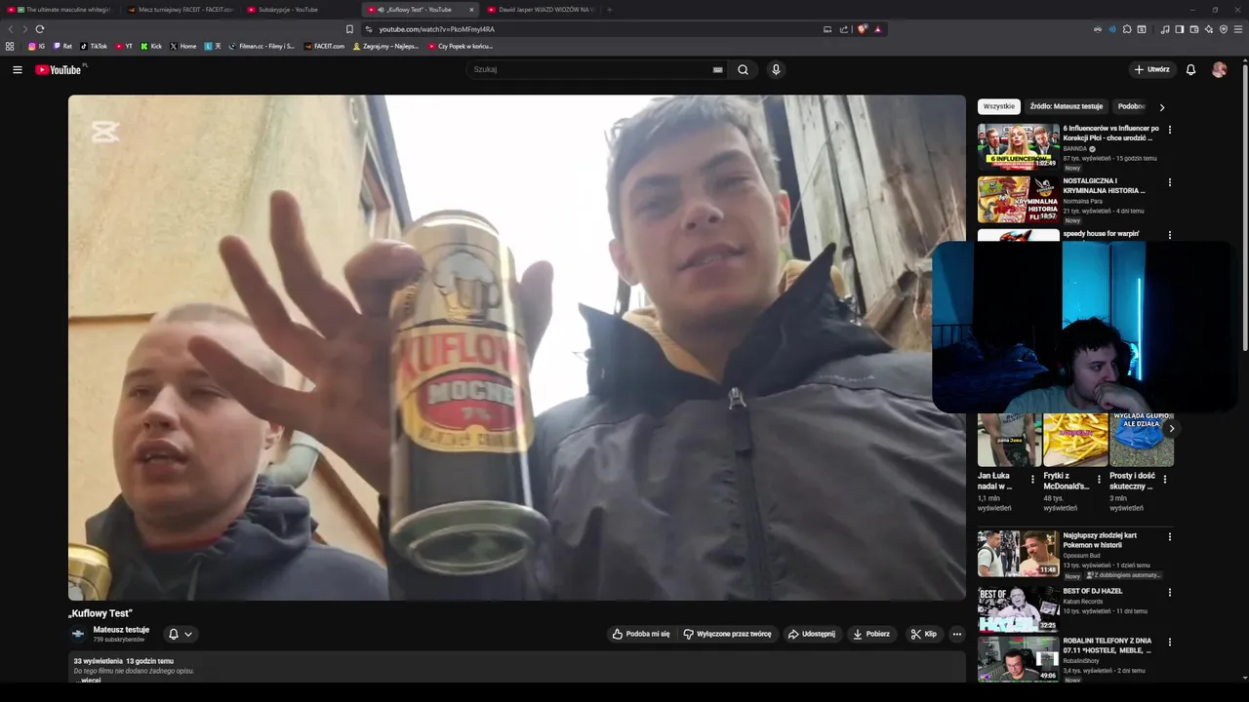Go back with the browser back arrow
Image resolution: width=1249 pixels, height=702 pixels.
point(11,29)
